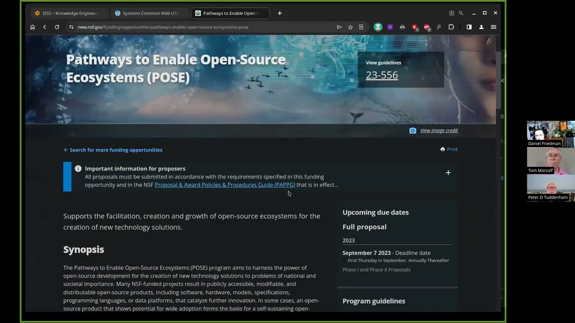The image size is (575, 323).
Task: Click the camera icon beside image credit
Action: point(413,131)
